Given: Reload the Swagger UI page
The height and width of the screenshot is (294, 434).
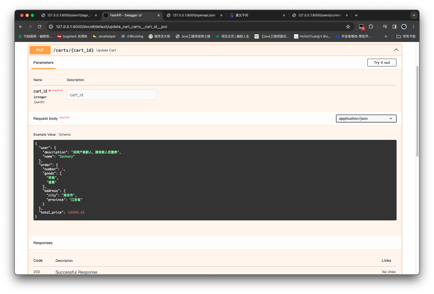Looking at the screenshot, I should tap(40, 27).
